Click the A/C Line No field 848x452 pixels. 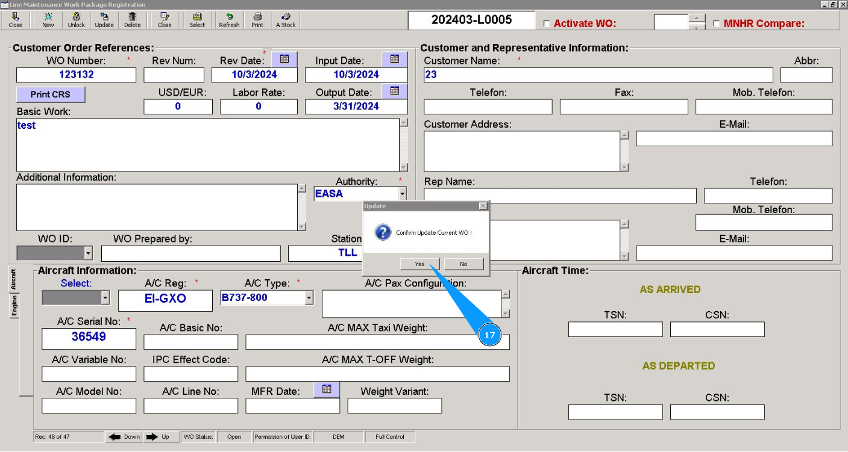pos(190,406)
